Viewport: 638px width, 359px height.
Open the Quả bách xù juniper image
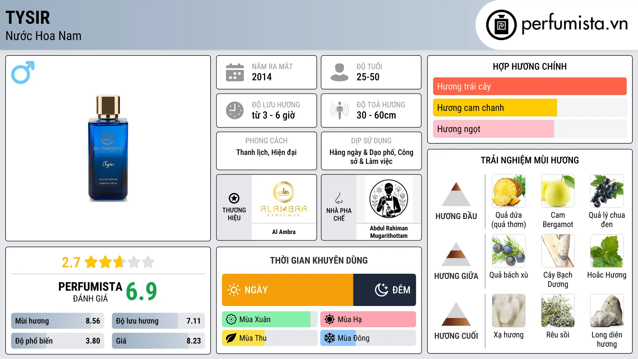508,251
